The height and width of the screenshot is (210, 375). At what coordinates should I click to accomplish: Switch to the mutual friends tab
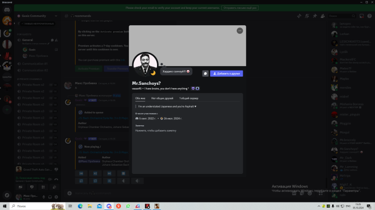(162, 98)
